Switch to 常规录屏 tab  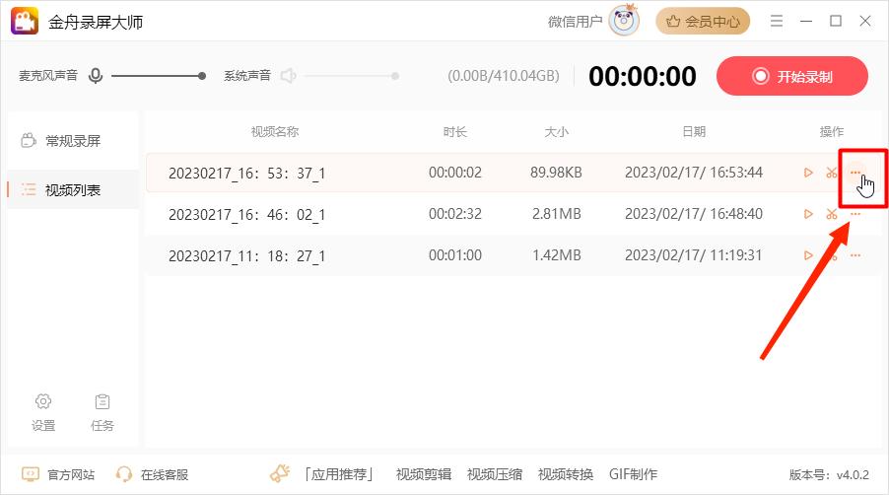tap(73, 141)
